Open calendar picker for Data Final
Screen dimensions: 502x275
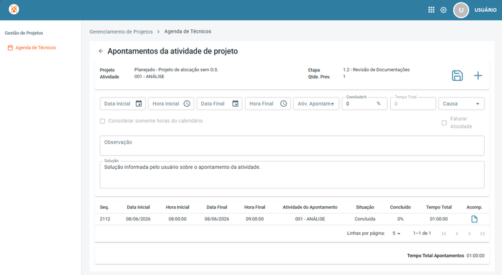(x=236, y=103)
